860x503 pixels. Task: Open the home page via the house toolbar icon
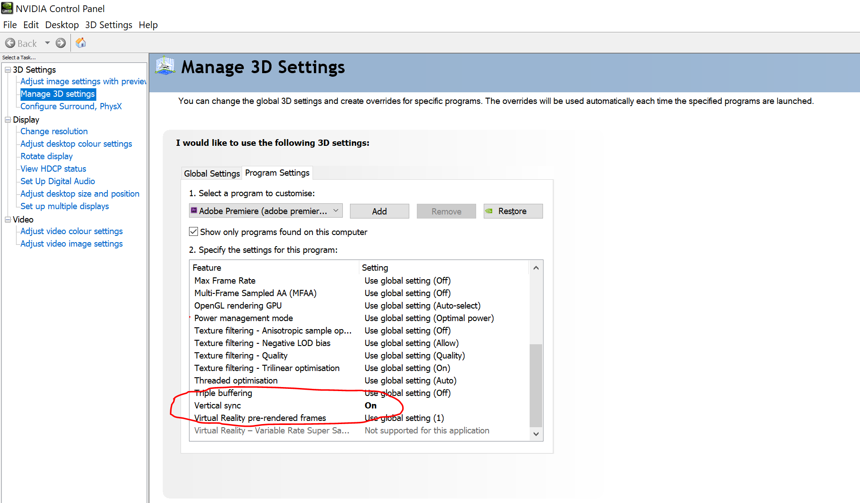(81, 43)
